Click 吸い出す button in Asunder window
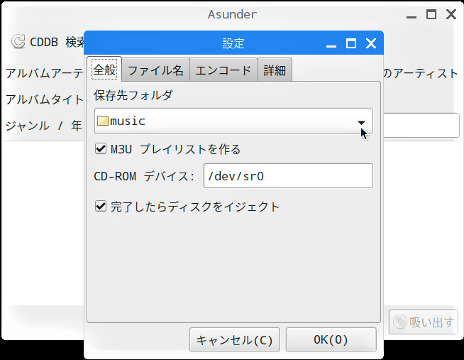Viewport: 464px width, 360px height. tap(424, 322)
